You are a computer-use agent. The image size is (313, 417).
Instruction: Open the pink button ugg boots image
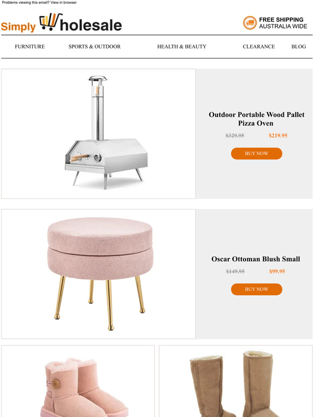pyautogui.click(x=78, y=381)
